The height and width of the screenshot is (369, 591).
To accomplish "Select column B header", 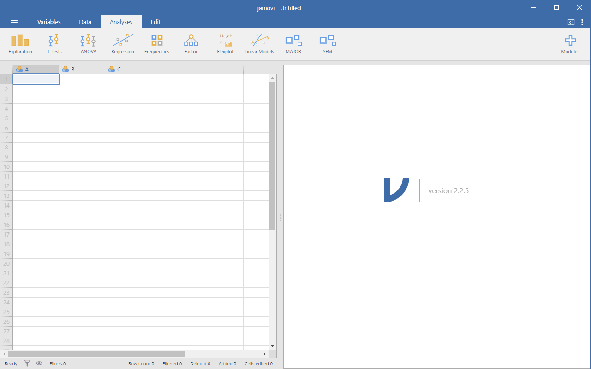I will tap(82, 70).
